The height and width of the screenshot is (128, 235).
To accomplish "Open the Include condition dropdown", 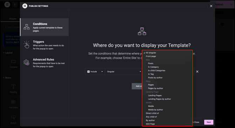I will 95,72.
